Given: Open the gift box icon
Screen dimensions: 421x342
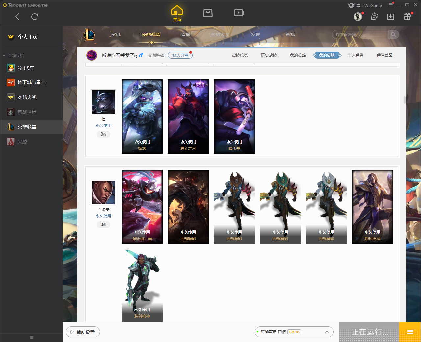Looking at the screenshot, I should pyautogui.click(x=407, y=16).
